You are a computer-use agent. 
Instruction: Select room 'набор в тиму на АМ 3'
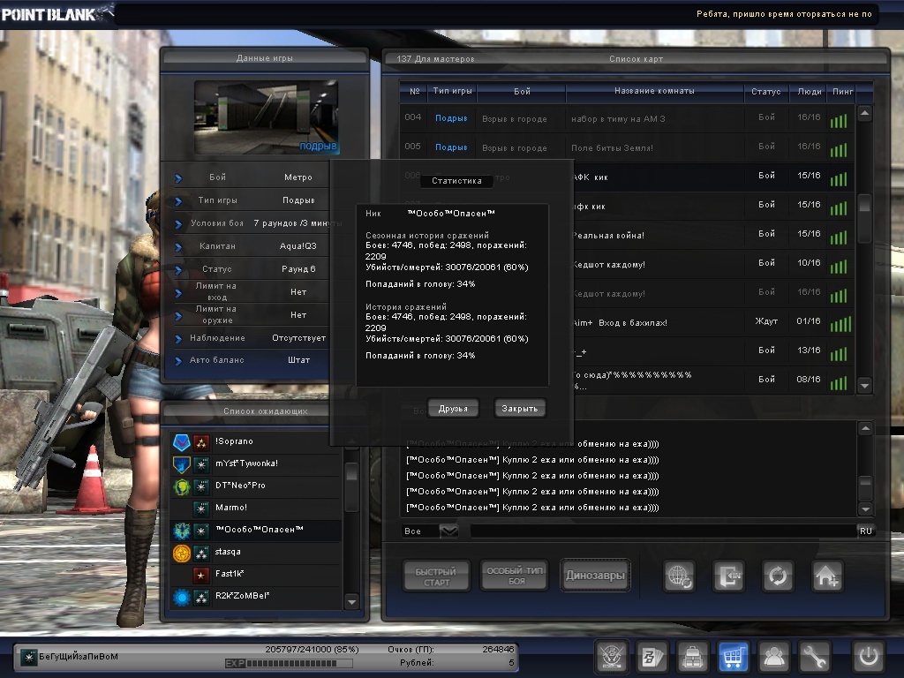click(x=628, y=119)
